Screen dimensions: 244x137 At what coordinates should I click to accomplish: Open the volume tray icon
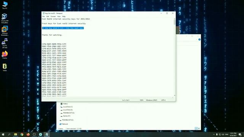coord(223,134)
